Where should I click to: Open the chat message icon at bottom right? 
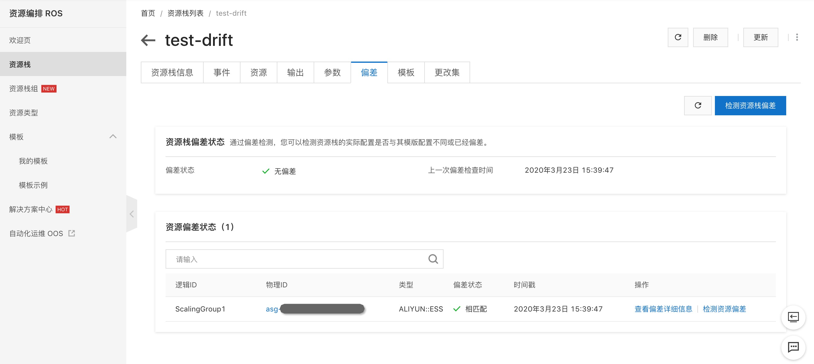pyautogui.click(x=793, y=347)
